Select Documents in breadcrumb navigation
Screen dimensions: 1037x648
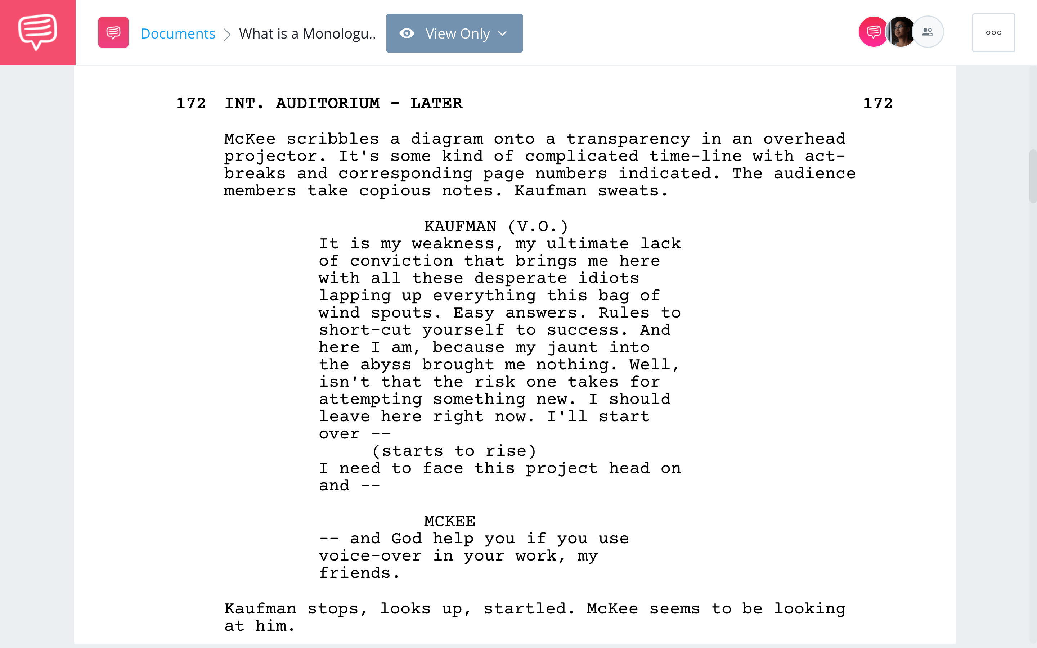pos(178,32)
